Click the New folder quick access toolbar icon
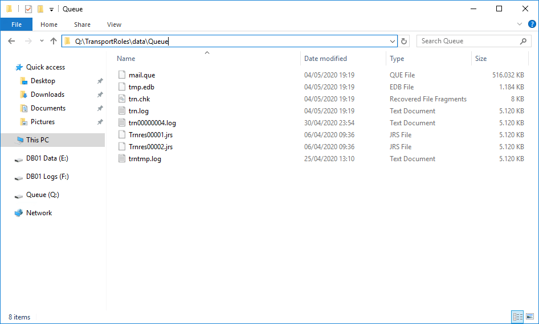Image resolution: width=539 pixels, height=324 pixels. click(40, 9)
